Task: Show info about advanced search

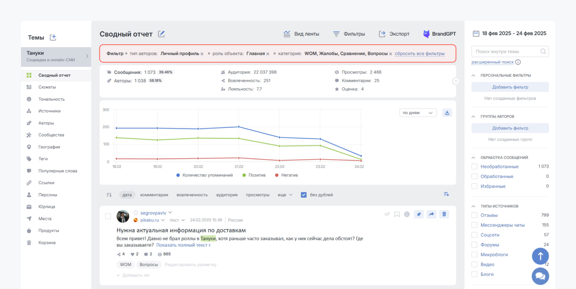Action: [518, 62]
